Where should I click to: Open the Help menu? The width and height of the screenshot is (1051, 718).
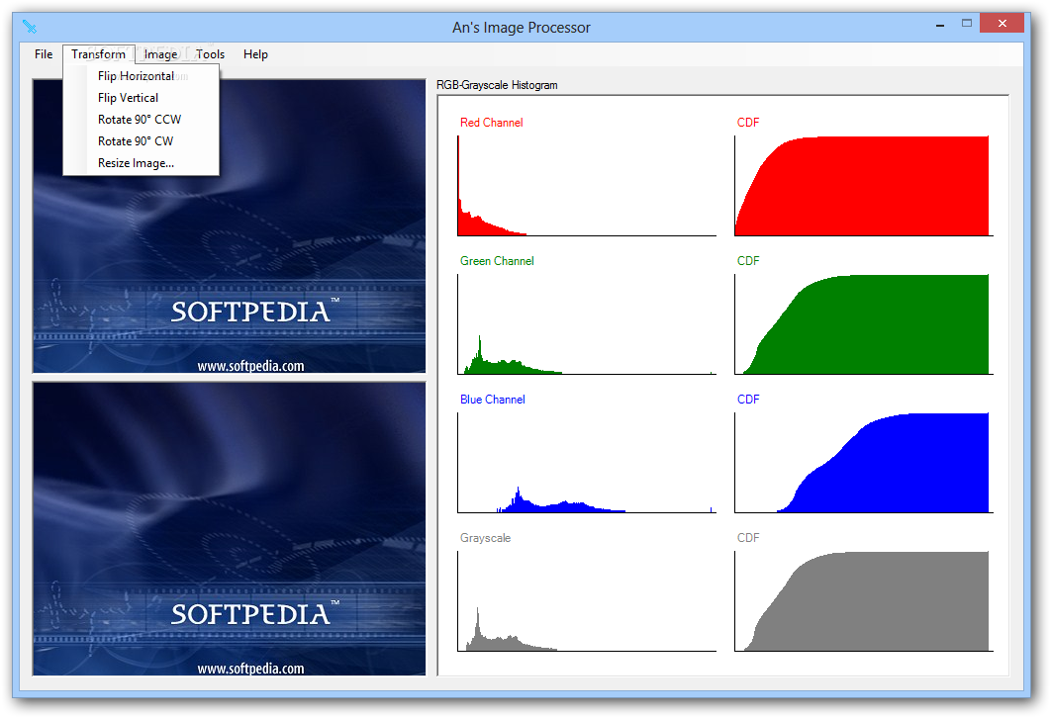click(255, 54)
